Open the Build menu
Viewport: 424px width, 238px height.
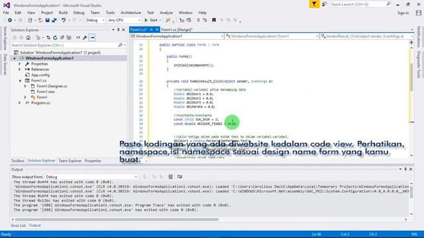[63, 13]
